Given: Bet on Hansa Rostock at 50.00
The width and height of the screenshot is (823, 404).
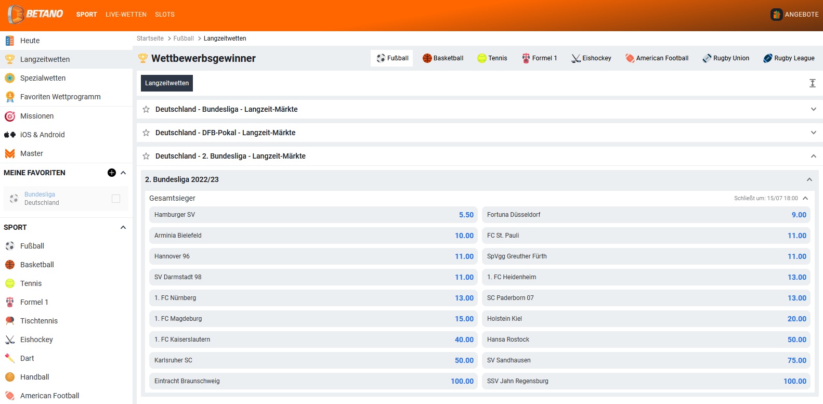Looking at the screenshot, I should click(x=646, y=340).
